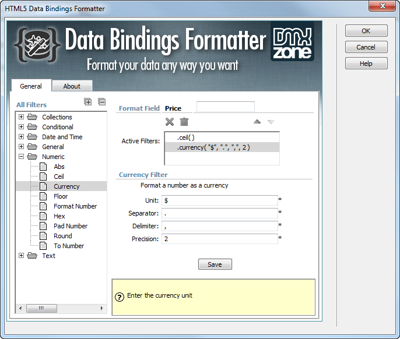Click the Delimiter input field
400x339 pixels.
(220, 226)
